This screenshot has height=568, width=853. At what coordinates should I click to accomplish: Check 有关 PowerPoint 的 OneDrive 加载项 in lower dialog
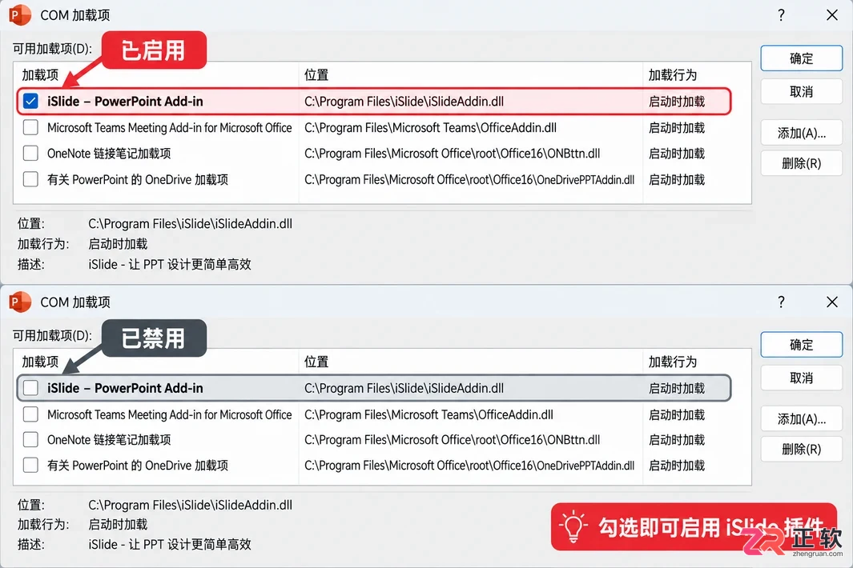coord(30,466)
